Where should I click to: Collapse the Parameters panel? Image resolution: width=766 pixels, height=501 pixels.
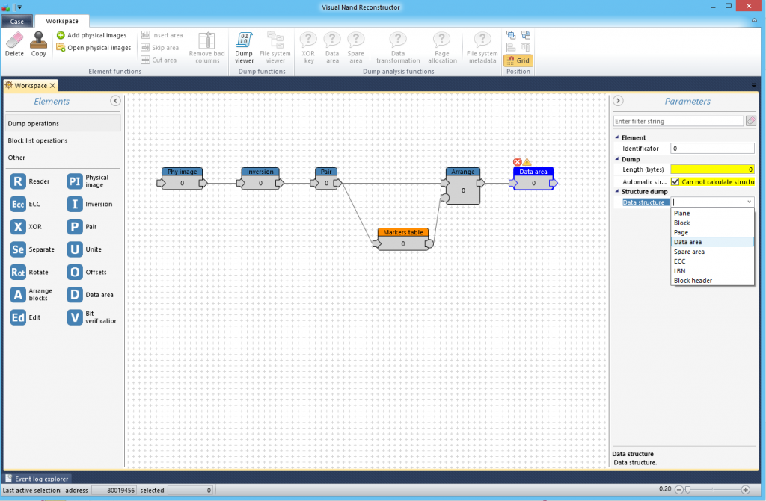pos(618,101)
